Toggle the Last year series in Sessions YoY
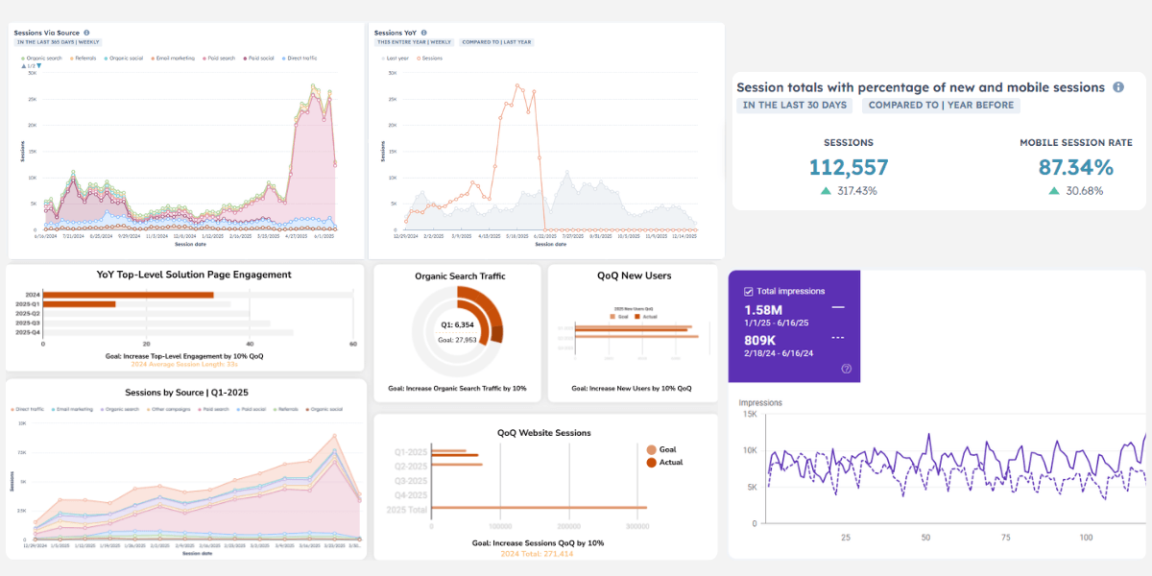1152x576 pixels. coord(397,59)
